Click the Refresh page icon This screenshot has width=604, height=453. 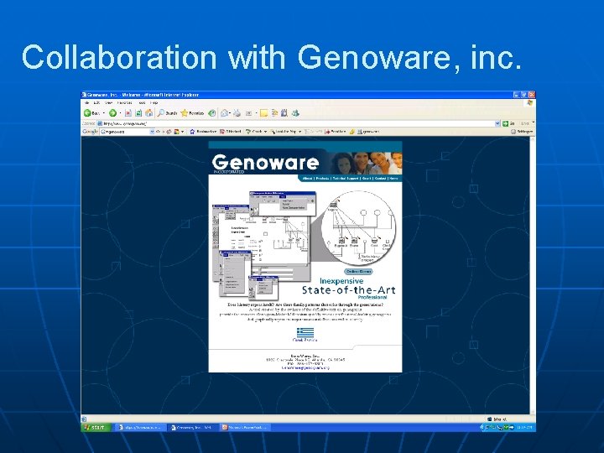pyautogui.click(x=138, y=113)
